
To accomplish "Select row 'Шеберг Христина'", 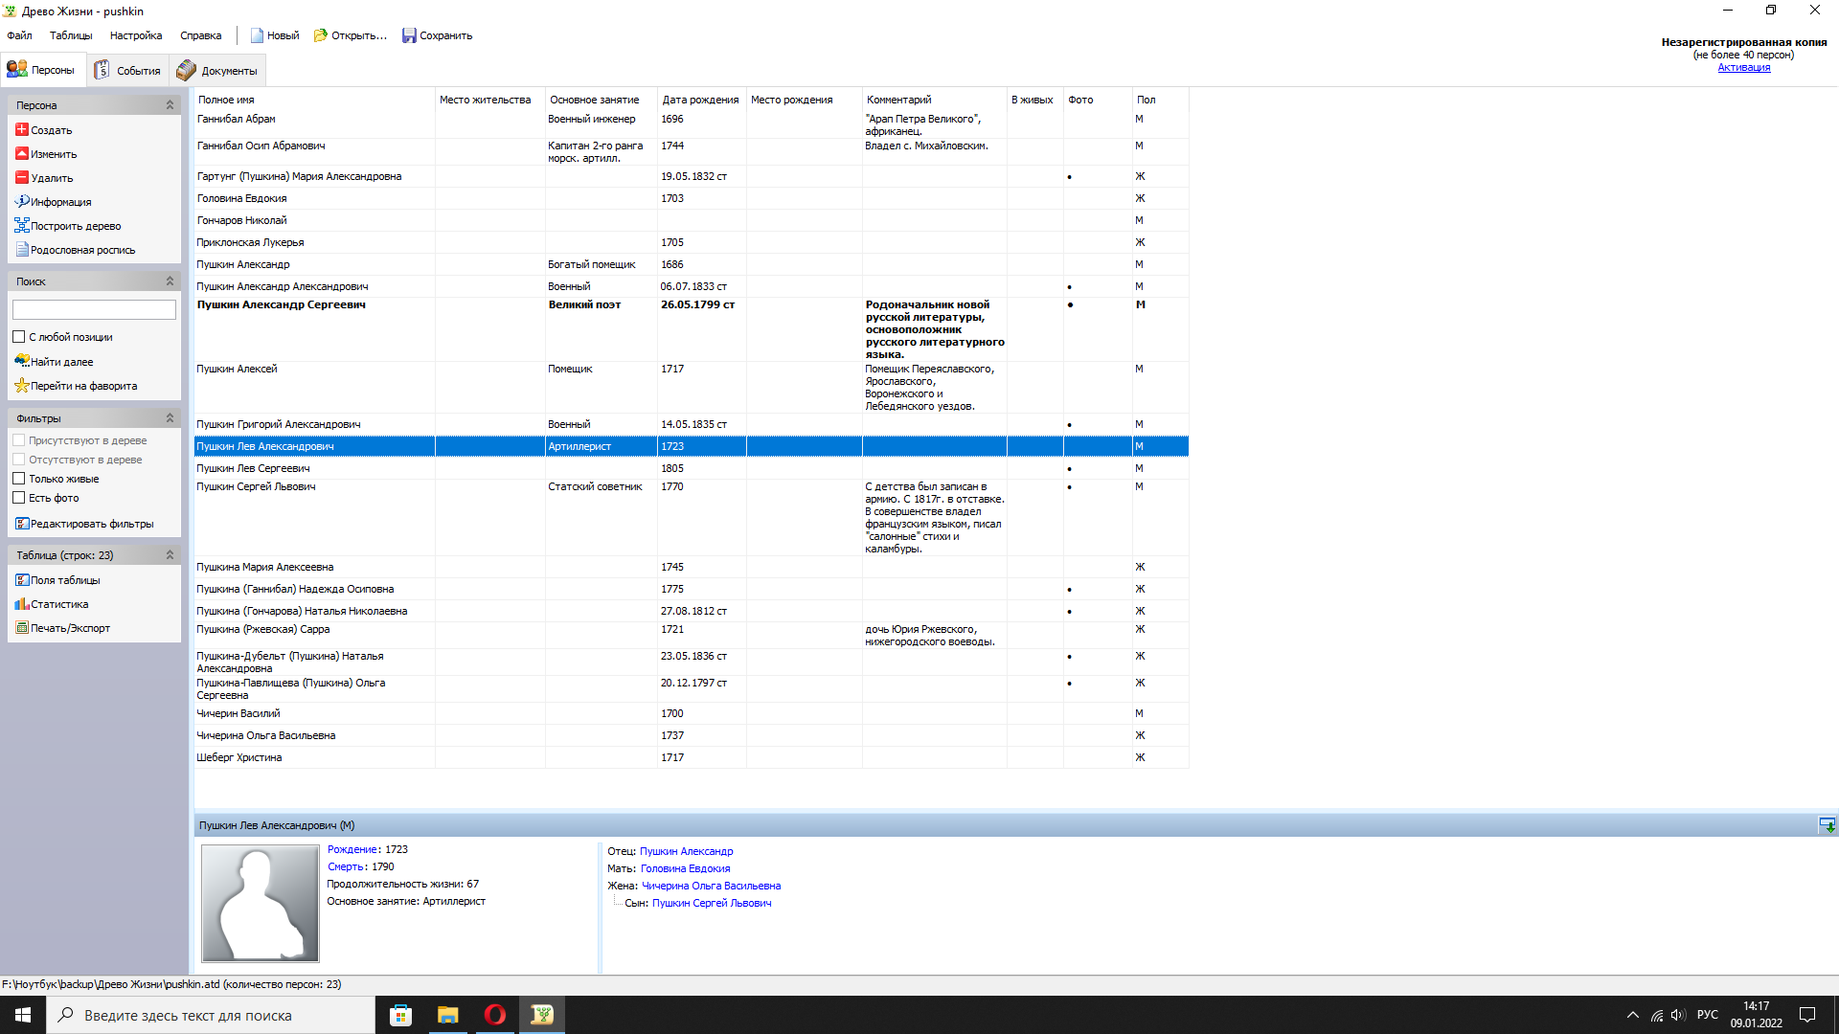I will click(x=692, y=757).
